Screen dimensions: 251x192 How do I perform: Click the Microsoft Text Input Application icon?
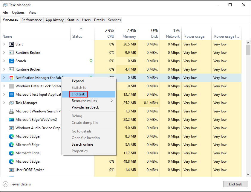11,95
